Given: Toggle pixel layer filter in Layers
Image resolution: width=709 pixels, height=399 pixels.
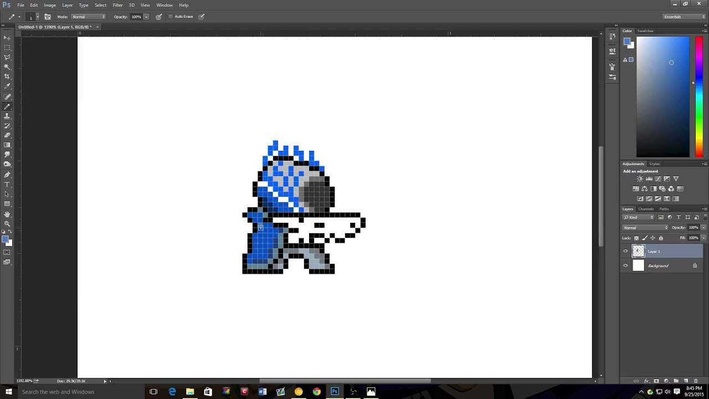Looking at the screenshot, I should 661,217.
